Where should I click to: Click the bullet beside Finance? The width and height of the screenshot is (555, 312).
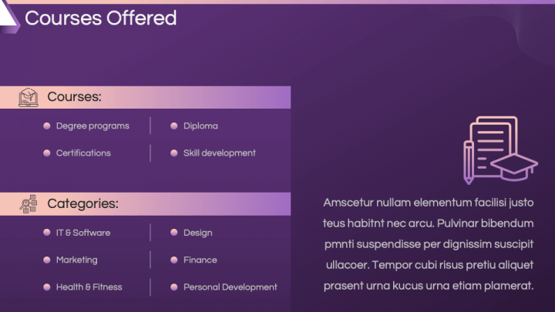pos(173,260)
